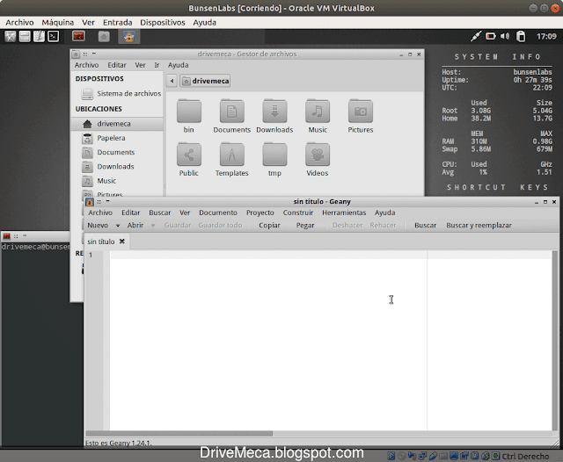Click the battery tray icon
Viewport: 563px width, 462px height.
tap(491, 36)
